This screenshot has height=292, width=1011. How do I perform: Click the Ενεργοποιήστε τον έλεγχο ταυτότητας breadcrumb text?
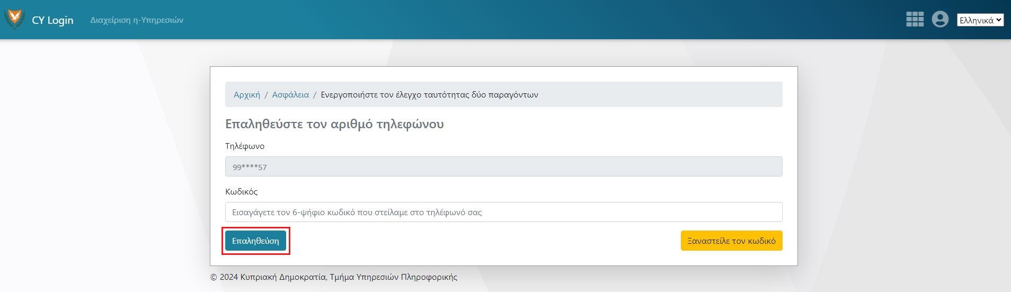point(429,95)
